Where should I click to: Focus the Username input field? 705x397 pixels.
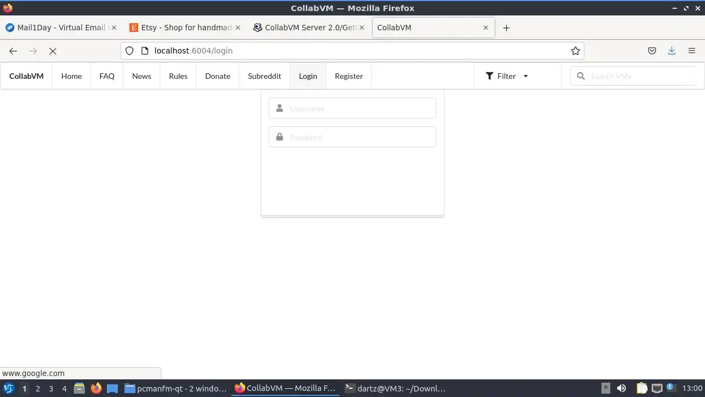point(352,109)
